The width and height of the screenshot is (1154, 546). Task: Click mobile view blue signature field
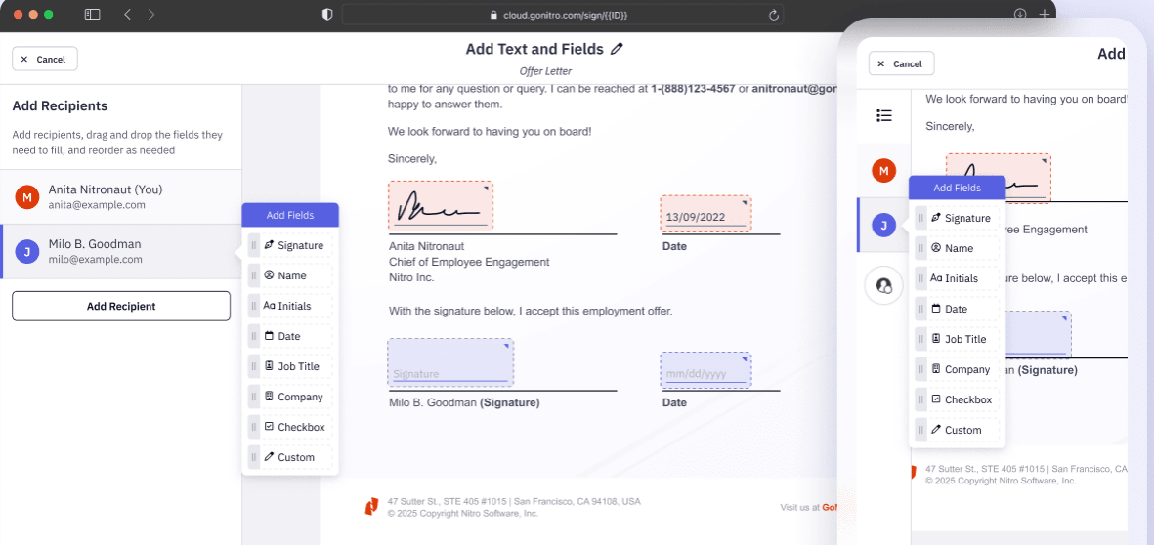coord(1038,334)
